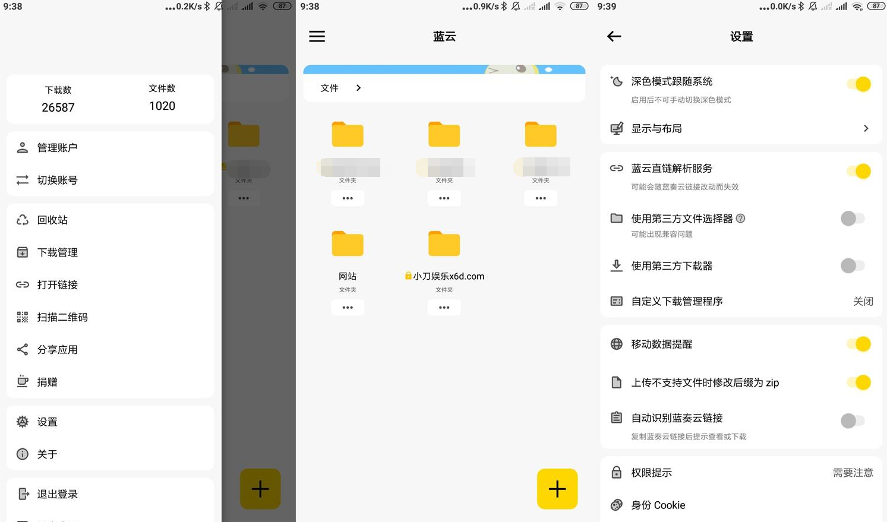Toggle 上传不支持文件时修改后缀为 zip switch
Screen dimensions: 887x522
[x=859, y=382]
